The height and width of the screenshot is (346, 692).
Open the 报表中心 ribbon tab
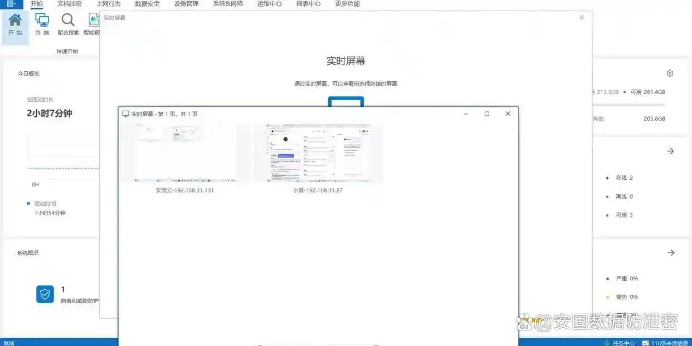(308, 4)
